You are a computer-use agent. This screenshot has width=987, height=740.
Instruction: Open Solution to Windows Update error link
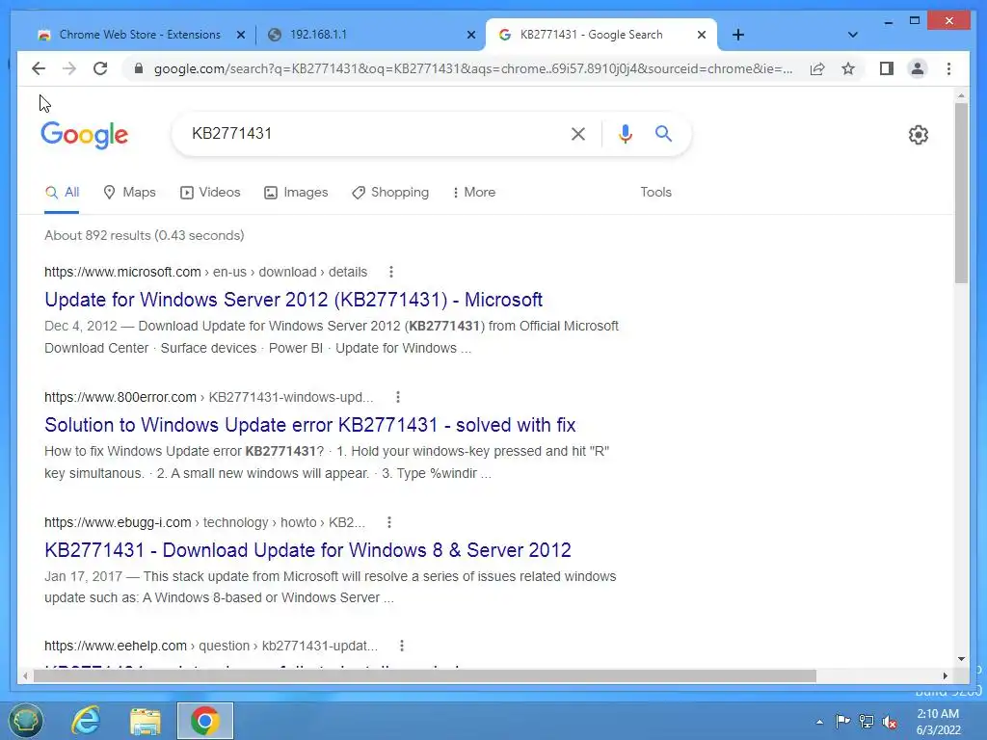pos(309,425)
